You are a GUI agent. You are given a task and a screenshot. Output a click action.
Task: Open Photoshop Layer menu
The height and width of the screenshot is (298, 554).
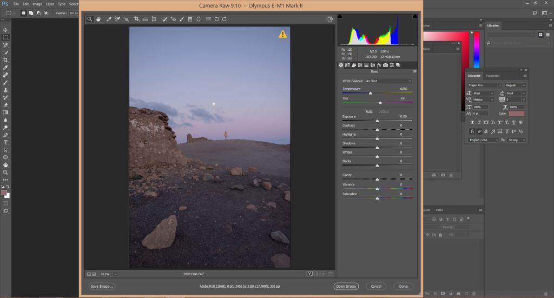click(50, 4)
